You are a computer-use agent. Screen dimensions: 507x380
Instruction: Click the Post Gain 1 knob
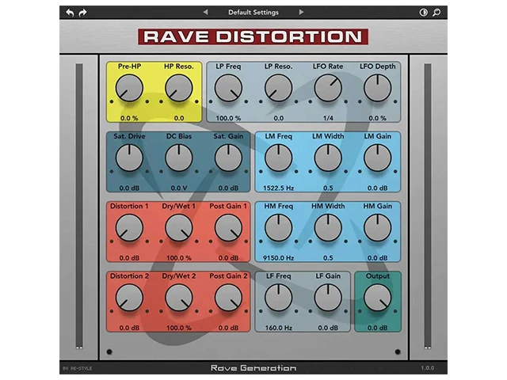point(228,228)
